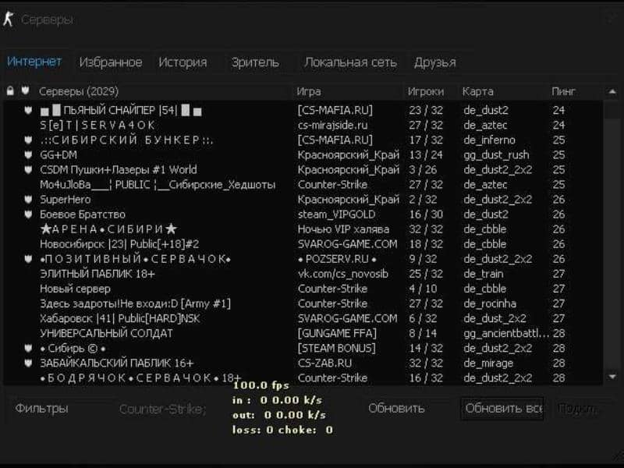Open the Друзья tab

pyautogui.click(x=435, y=62)
